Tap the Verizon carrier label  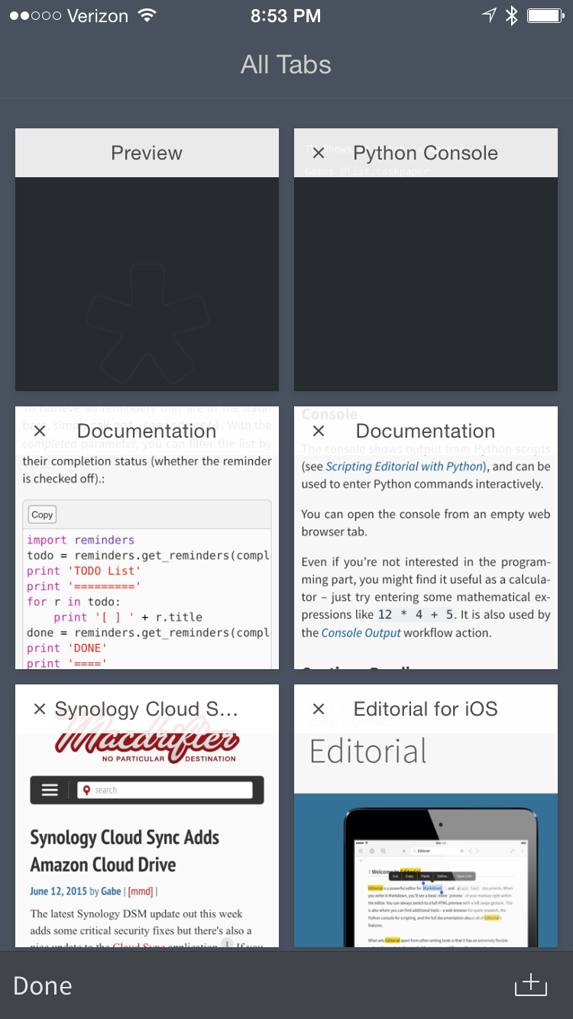[98, 15]
